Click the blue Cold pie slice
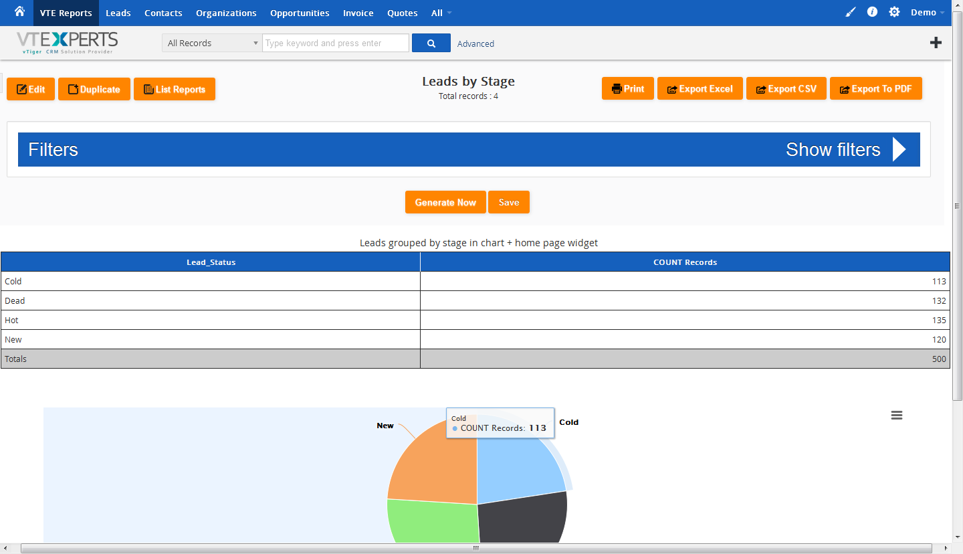This screenshot has height=554, width=963. pos(515,468)
